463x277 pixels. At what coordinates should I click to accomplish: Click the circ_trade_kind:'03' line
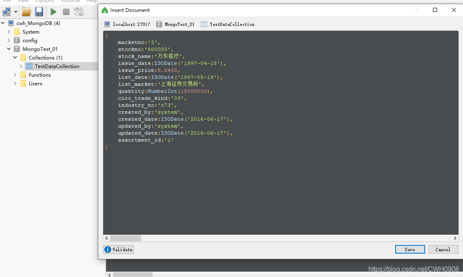pyautogui.click(x=152, y=98)
